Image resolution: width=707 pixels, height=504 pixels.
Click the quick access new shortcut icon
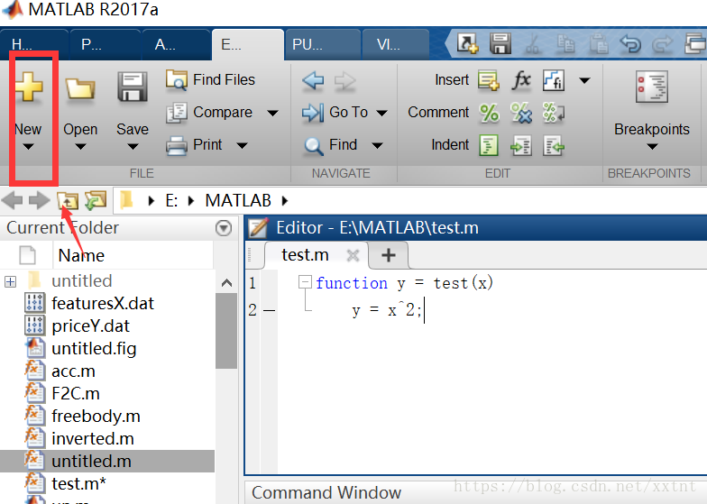(467, 43)
